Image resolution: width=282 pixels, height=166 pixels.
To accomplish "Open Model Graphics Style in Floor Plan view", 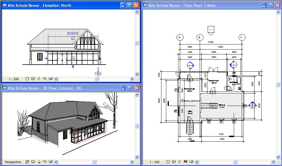I will pos(174,162).
